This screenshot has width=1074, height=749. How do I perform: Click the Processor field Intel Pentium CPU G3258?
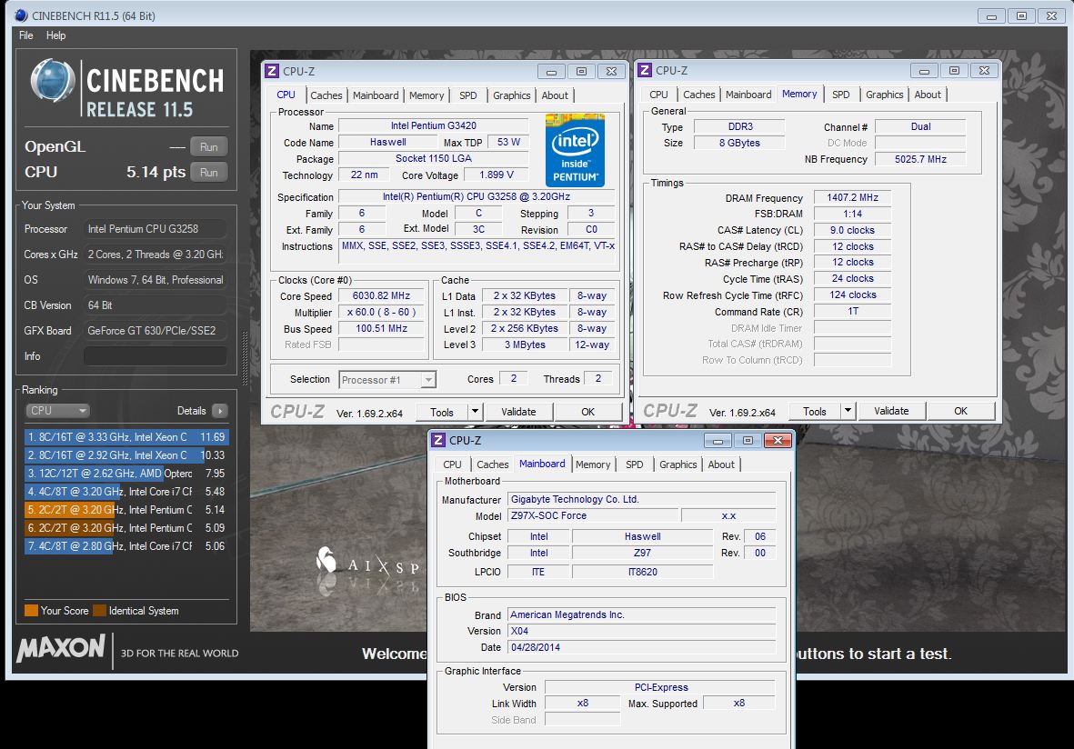156,229
